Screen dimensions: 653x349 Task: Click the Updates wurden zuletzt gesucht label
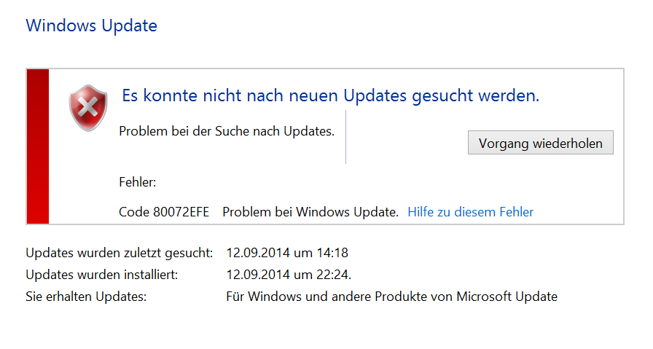[119, 253]
